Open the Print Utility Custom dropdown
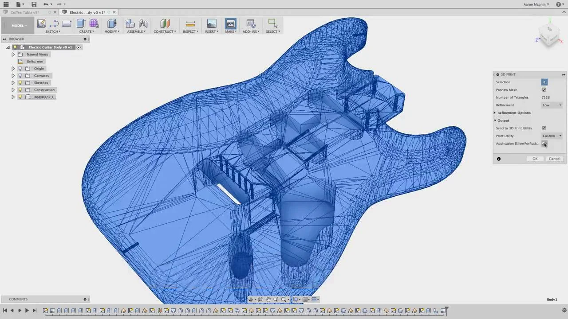Image resolution: width=568 pixels, height=319 pixels. tap(552, 136)
